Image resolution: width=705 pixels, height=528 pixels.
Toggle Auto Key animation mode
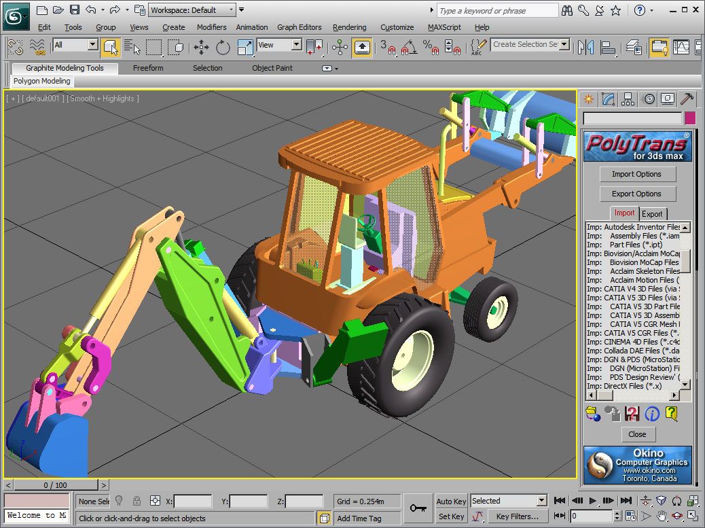pyautogui.click(x=451, y=501)
